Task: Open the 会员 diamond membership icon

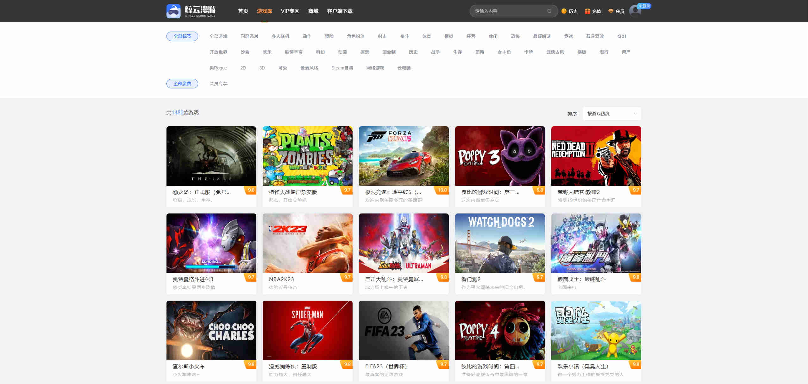Action: point(611,11)
